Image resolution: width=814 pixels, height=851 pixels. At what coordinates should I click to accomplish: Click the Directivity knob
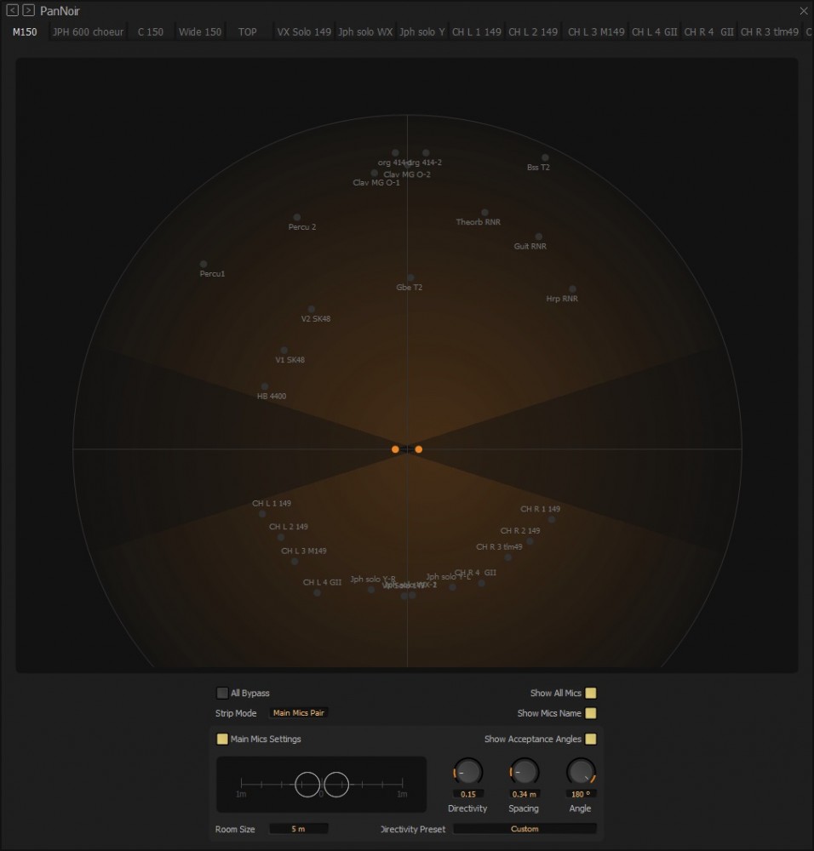pyautogui.click(x=467, y=772)
